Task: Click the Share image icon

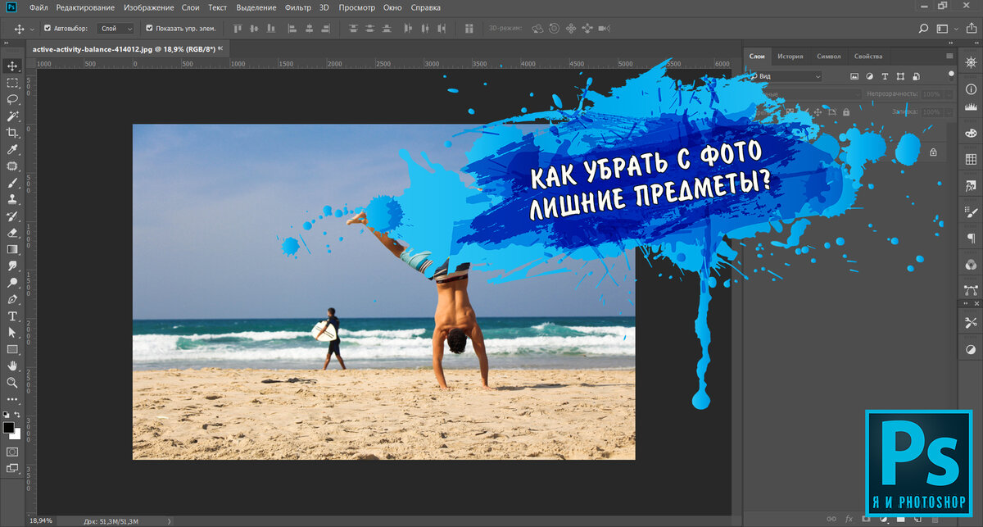Action: pos(970,28)
